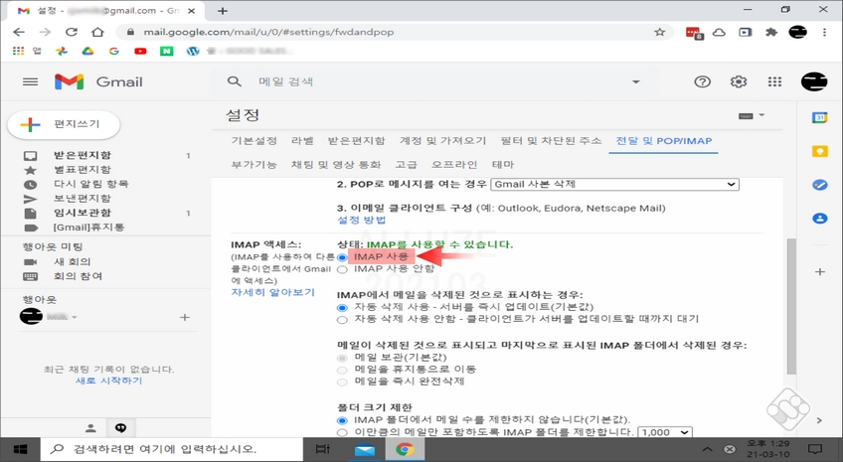This screenshot has height=462, width=843.
Task: Open the 자세히 알아보기 link
Action: (x=272, y=292)
